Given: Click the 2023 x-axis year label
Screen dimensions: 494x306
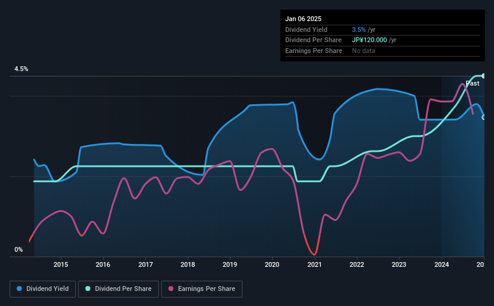Looking at the screenshot, I should pyautogui.click(x=399, y=264).
